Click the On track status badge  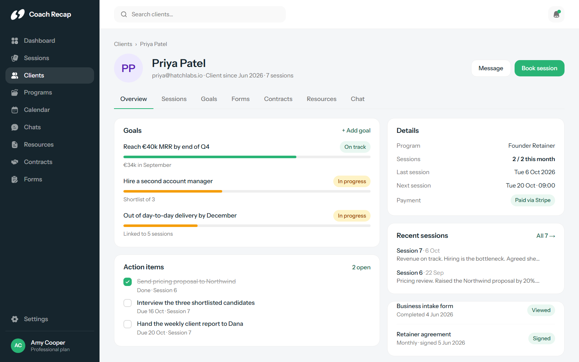355,147
